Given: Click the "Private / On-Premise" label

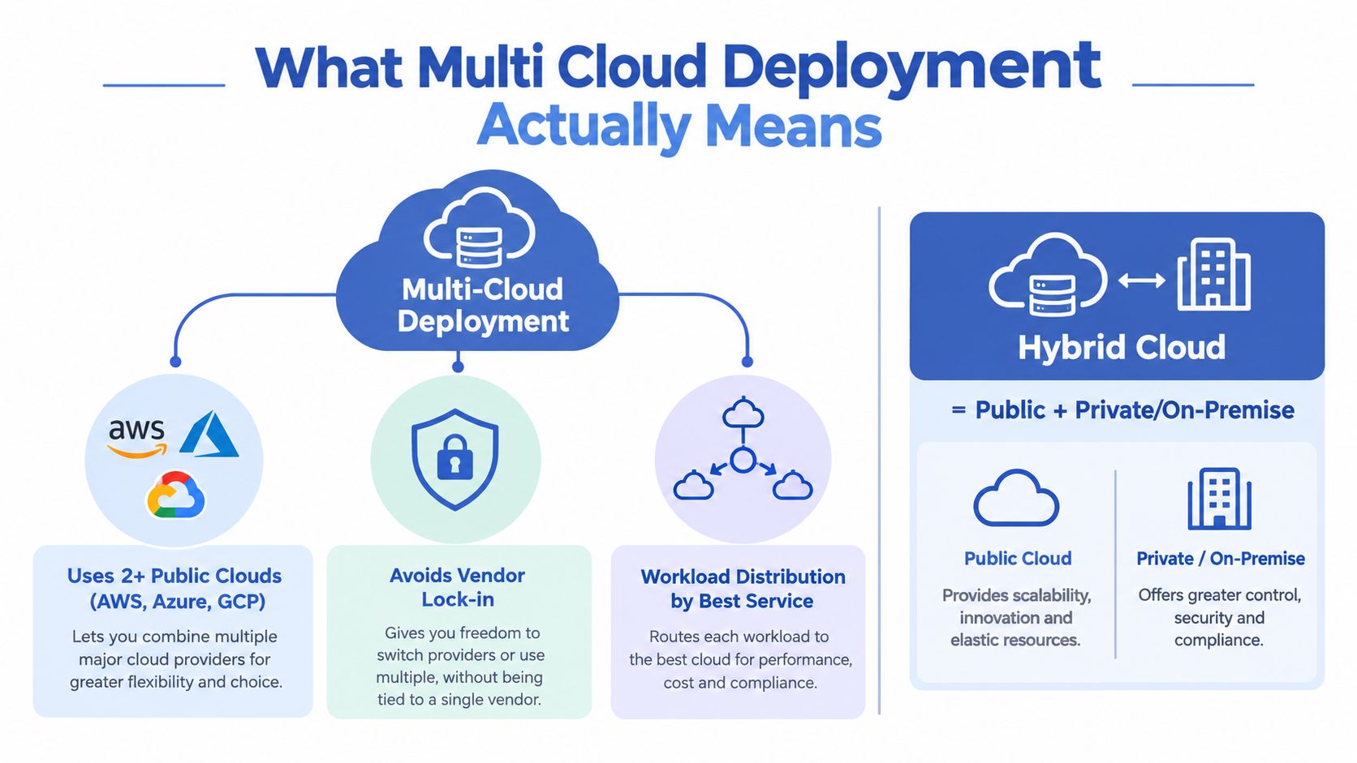Looking at the screenshot, I should pyautogui.click(x=1220, y=558).
